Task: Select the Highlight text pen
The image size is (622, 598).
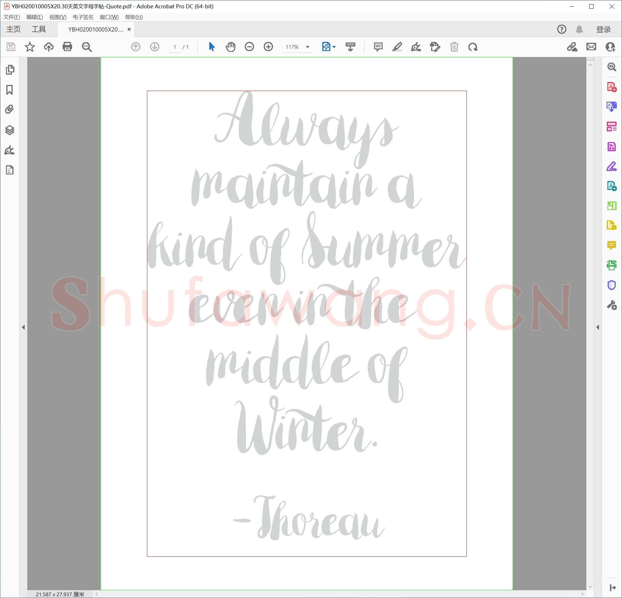Action: point(397,47)
